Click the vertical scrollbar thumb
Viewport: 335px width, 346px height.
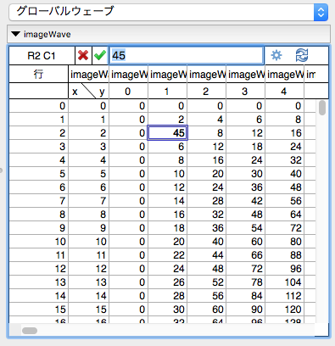(322, 108)
